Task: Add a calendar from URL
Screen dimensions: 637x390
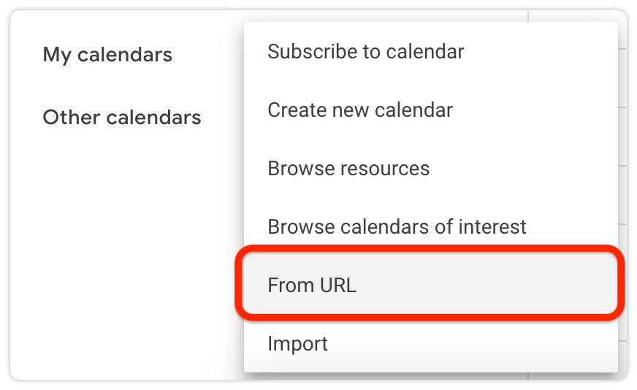Action: click(x=430, y=284)
